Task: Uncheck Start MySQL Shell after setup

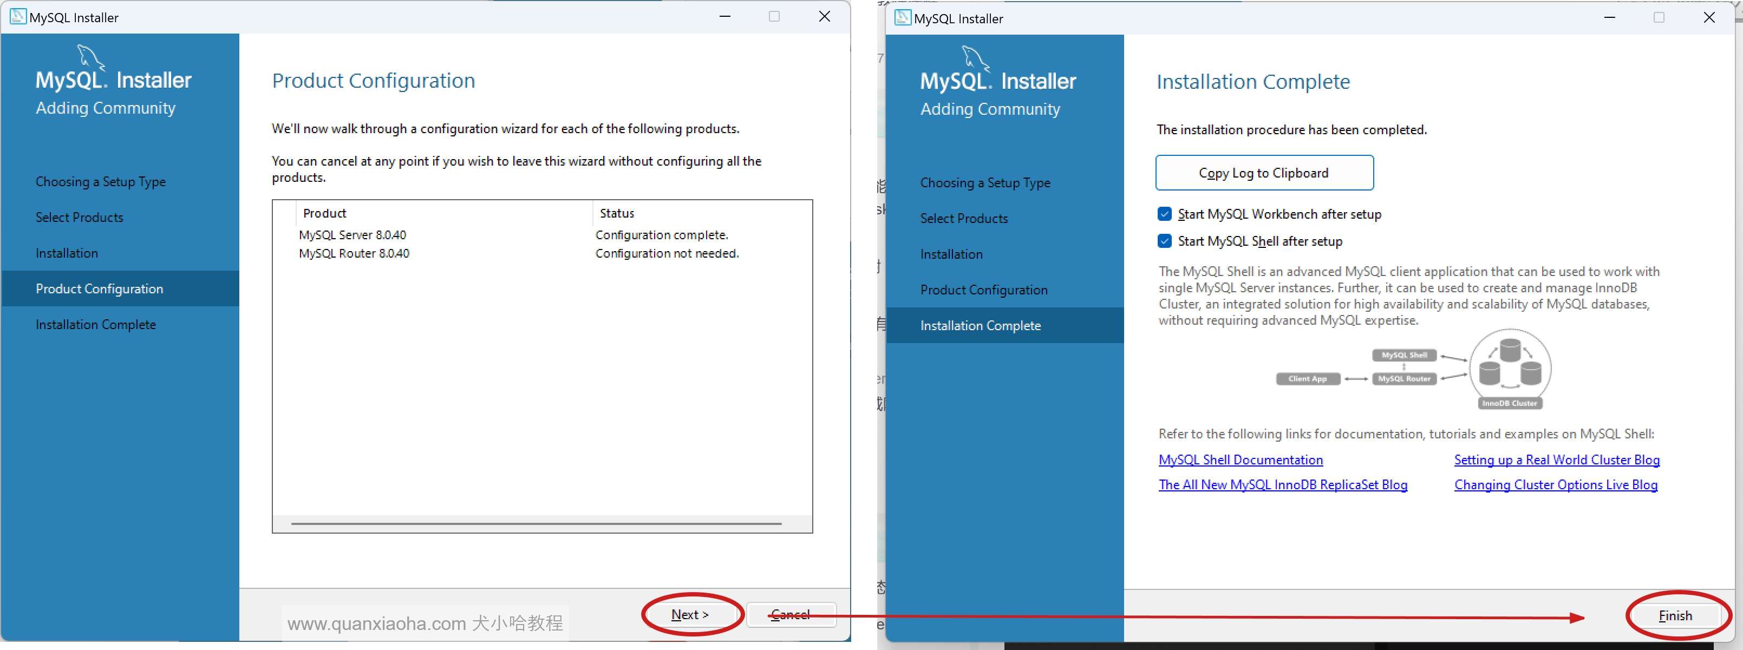Action: click(x=1165, y=241)
